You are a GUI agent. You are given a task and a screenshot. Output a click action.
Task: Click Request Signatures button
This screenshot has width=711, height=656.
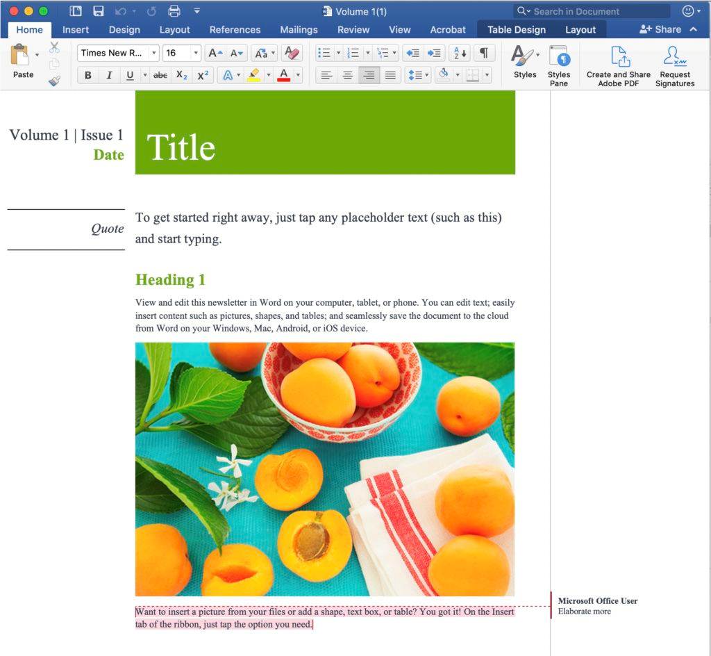674,65
